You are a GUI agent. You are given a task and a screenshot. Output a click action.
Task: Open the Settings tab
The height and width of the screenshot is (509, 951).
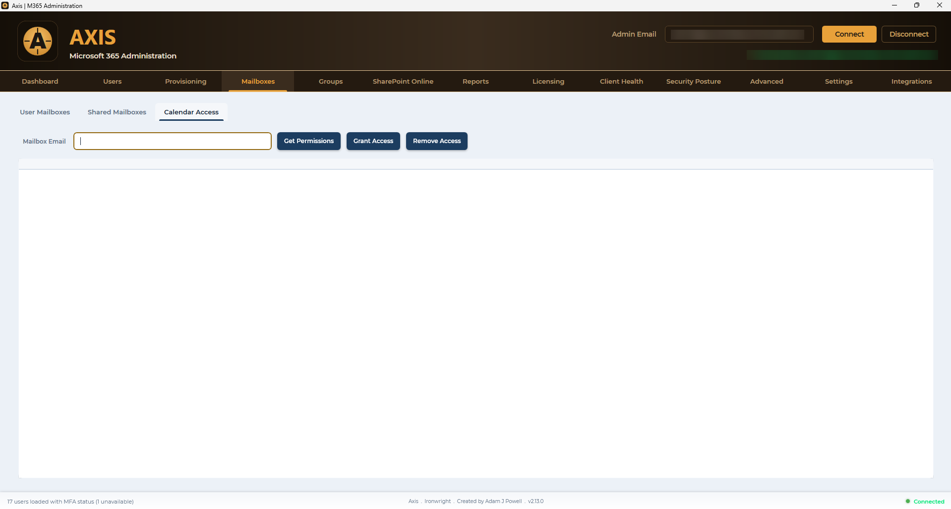[x=839, y=81]
